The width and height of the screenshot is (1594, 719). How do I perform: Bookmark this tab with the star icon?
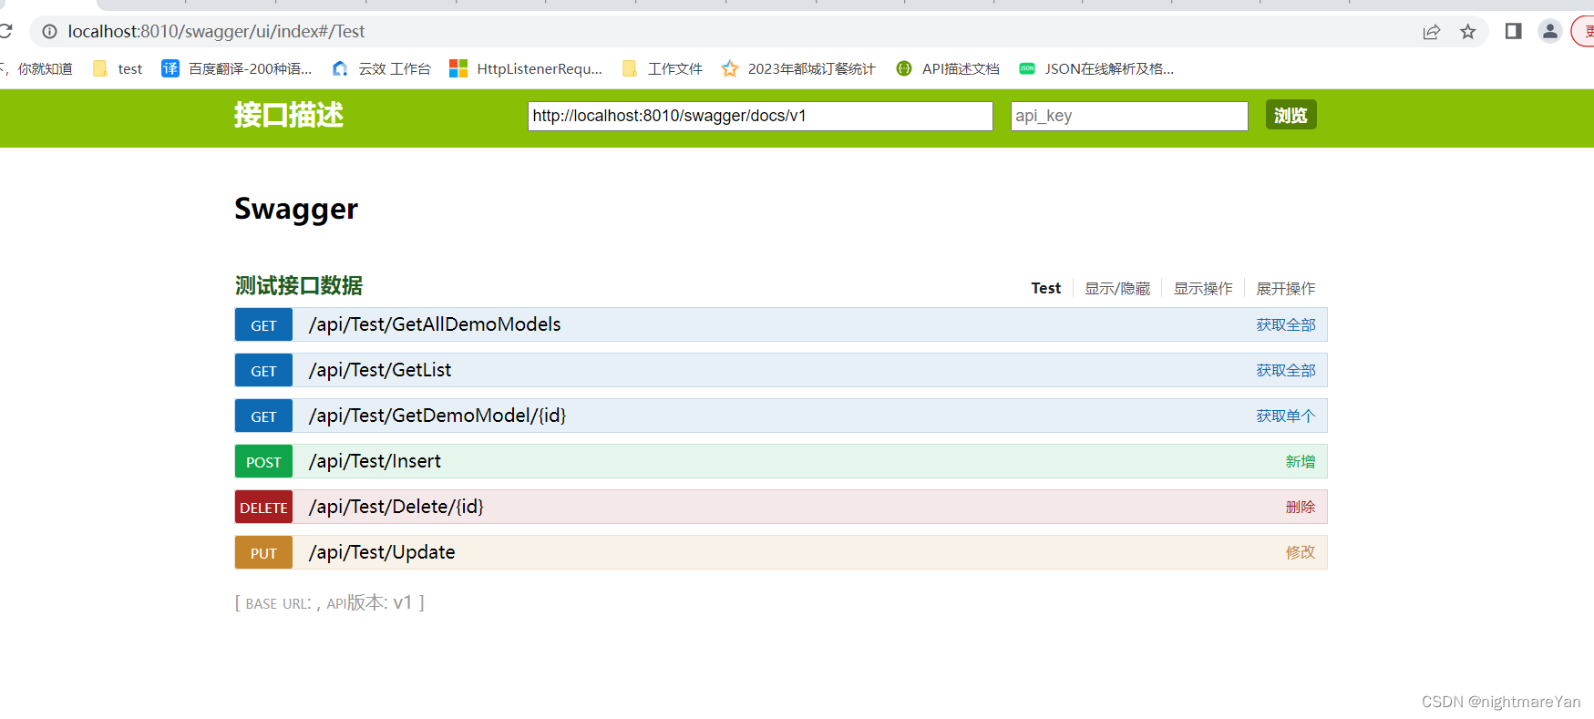1468,32
